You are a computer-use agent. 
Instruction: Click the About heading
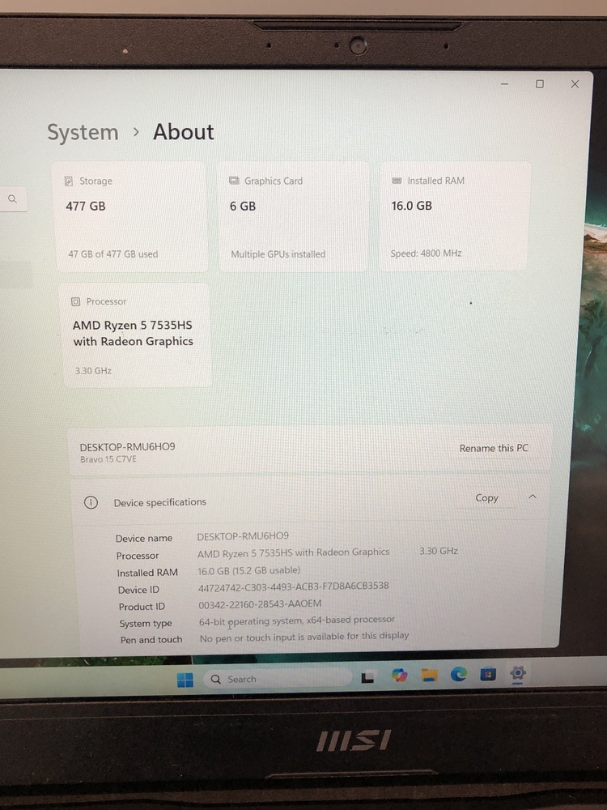pyautogui.click(x=183, y=132)
